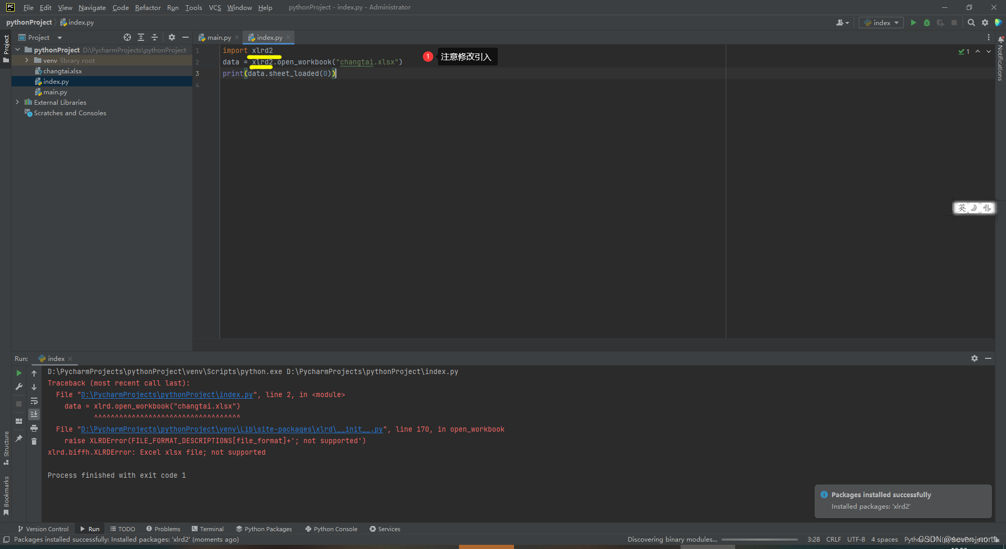Jump to next highlighted problem arrow
Viewport: 1006px width, 549px height.
[x=989, y=51]
